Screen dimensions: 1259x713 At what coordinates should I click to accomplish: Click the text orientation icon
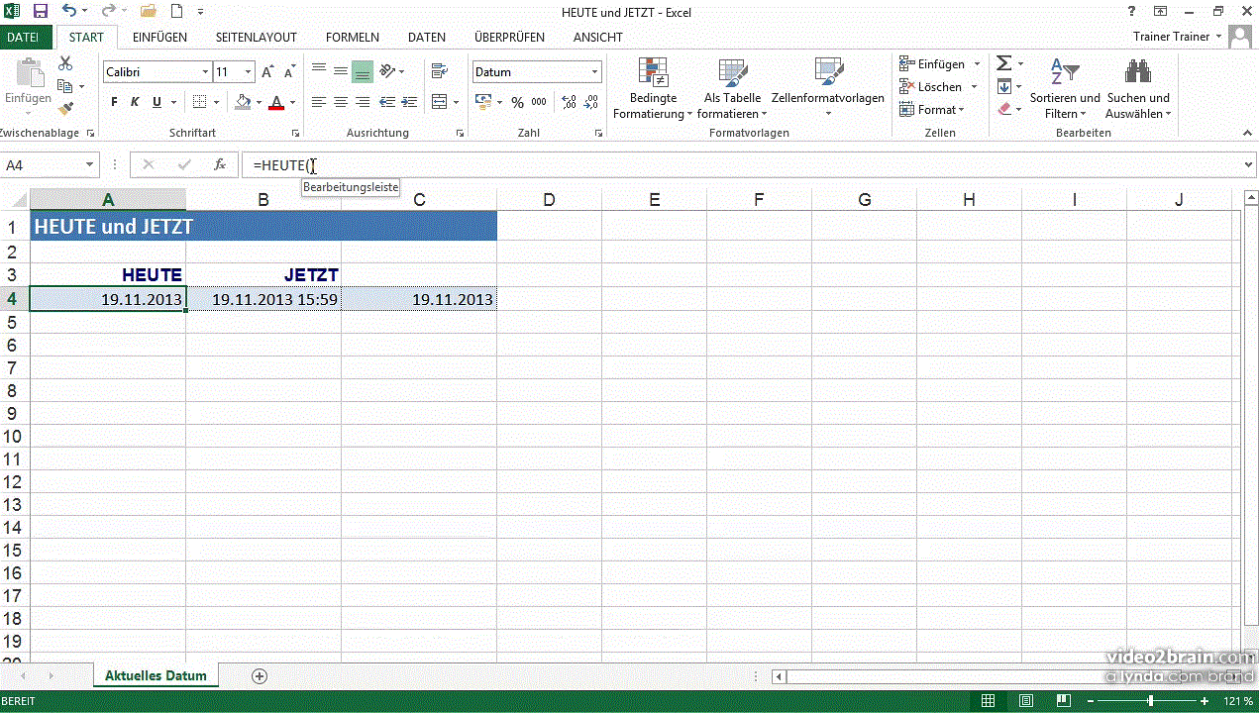(387, 71)
